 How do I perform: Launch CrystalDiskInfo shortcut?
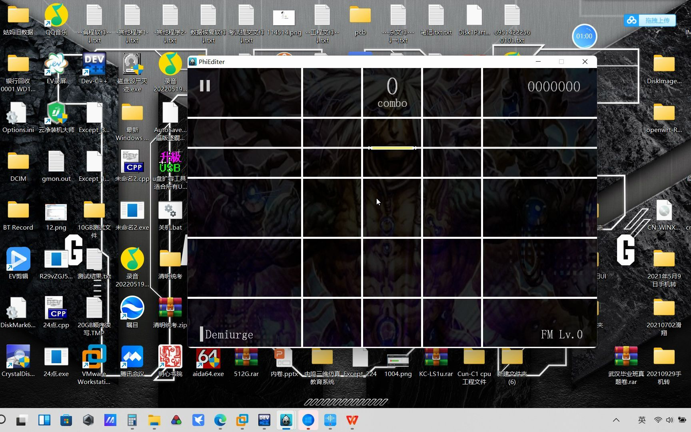click(x=18, y=361)
